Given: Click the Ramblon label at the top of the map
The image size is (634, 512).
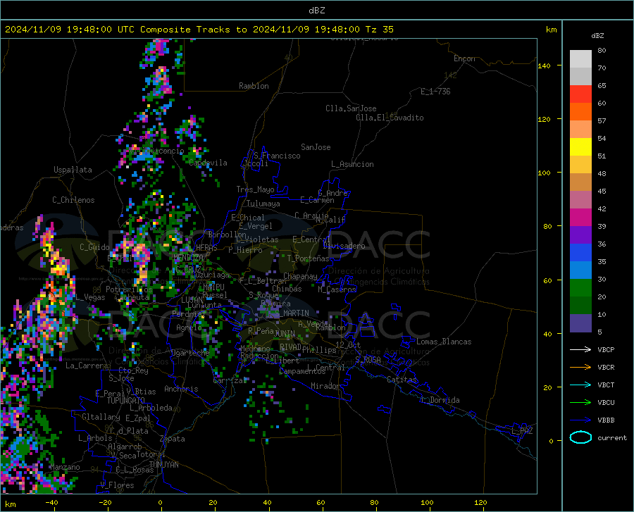Looking at the screenshot, I should click(254, 86).
